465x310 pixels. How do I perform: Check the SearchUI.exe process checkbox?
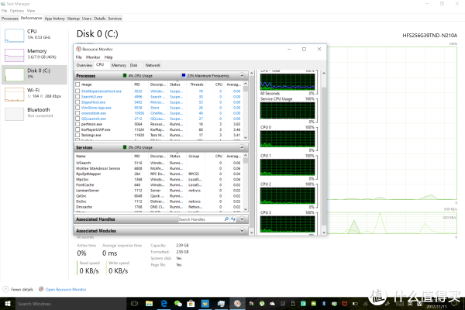click(x=77, y=97)
